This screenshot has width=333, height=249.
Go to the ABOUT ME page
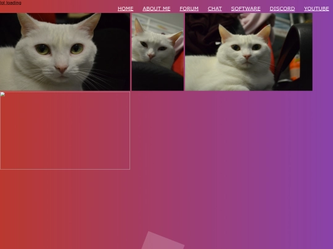click(x=157, y=9)
